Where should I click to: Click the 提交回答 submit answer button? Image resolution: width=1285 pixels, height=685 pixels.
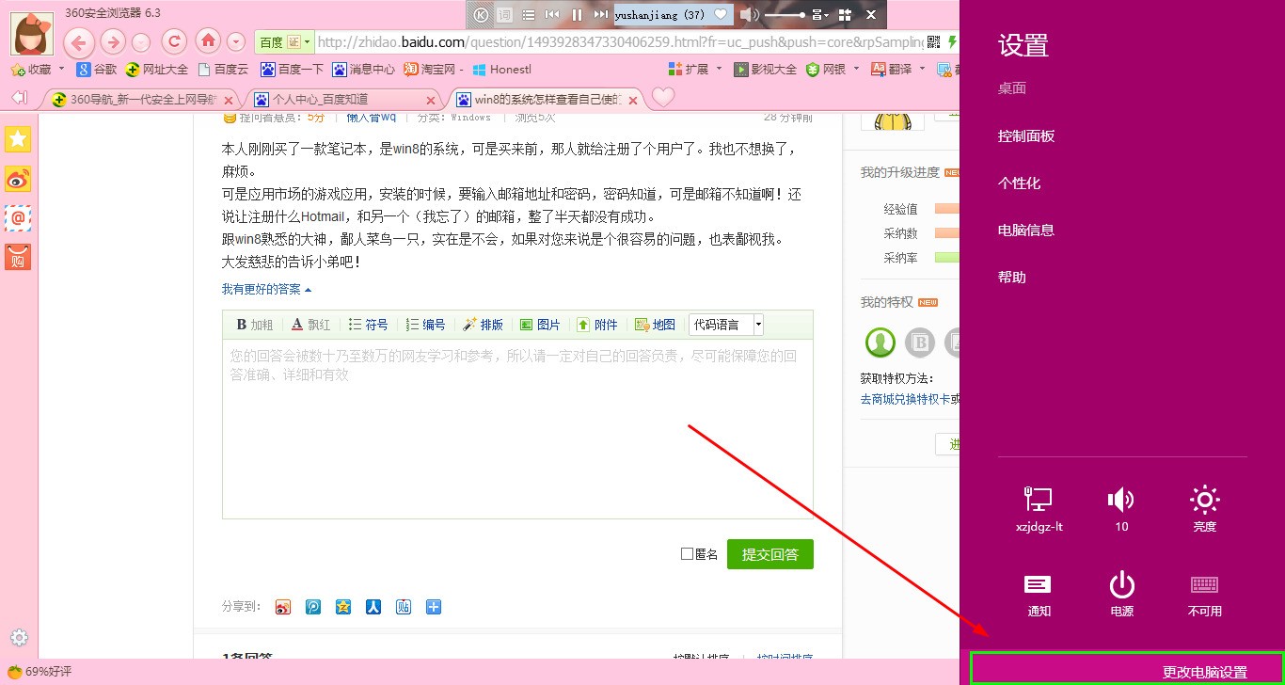769,553
